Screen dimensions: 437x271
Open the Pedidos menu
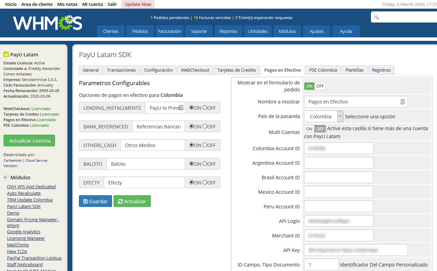click(x=140, y=31)
